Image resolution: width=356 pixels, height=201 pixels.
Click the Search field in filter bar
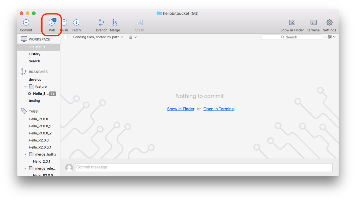point(292,37)
